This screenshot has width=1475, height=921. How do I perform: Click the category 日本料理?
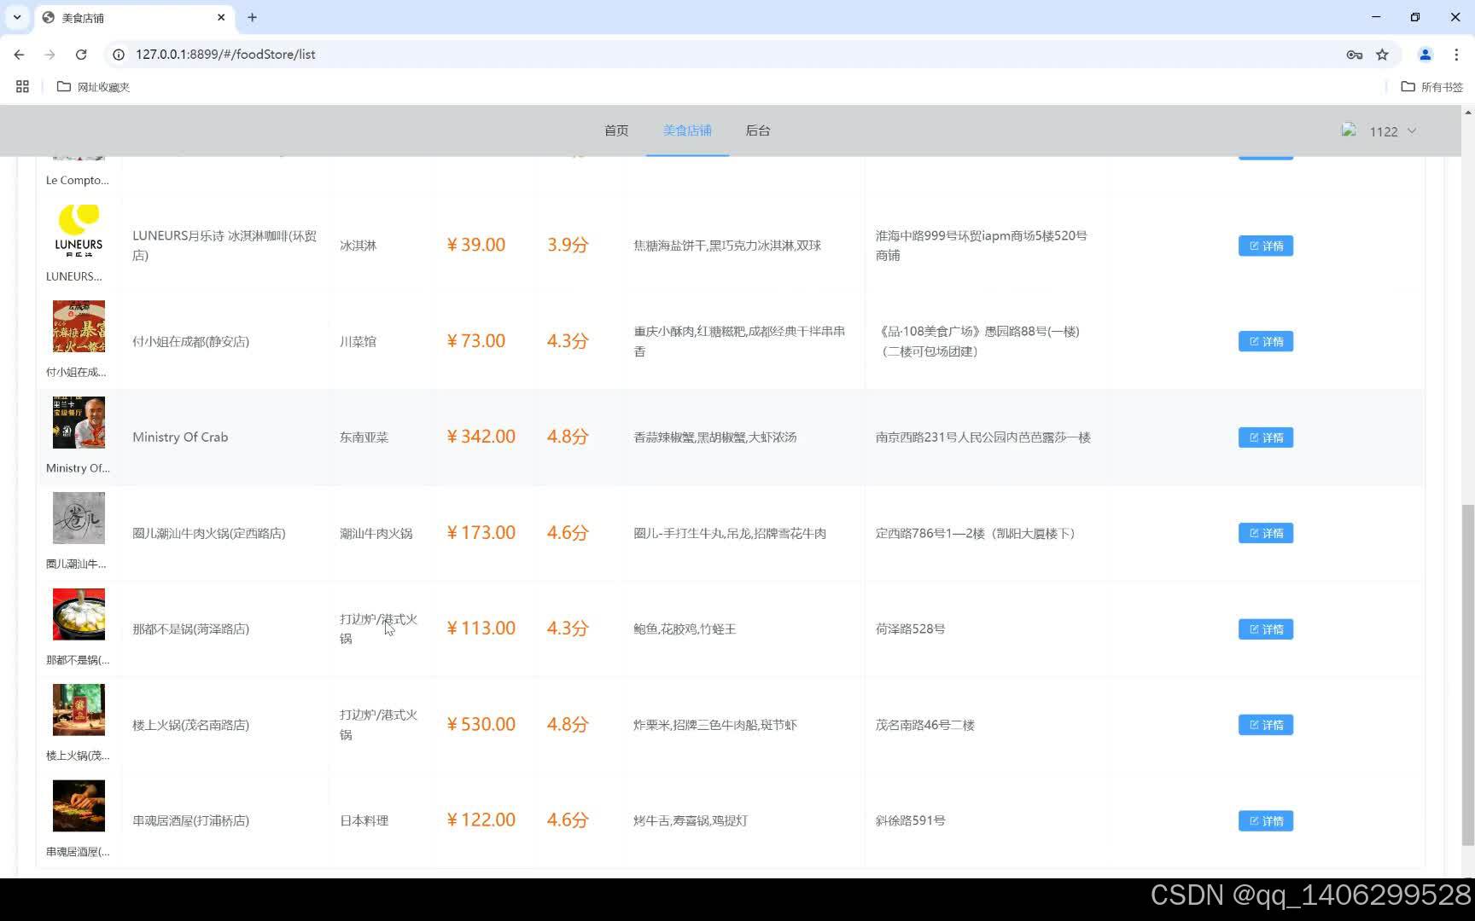click(x=364, y=821)
